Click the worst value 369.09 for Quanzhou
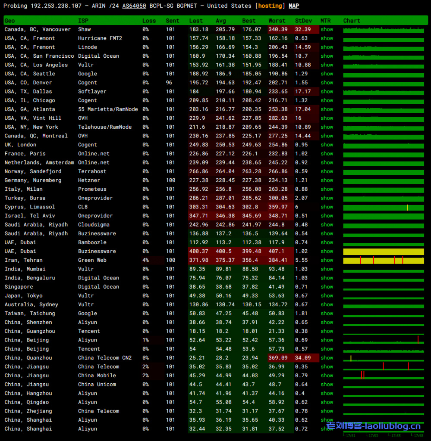 [278, 358]
